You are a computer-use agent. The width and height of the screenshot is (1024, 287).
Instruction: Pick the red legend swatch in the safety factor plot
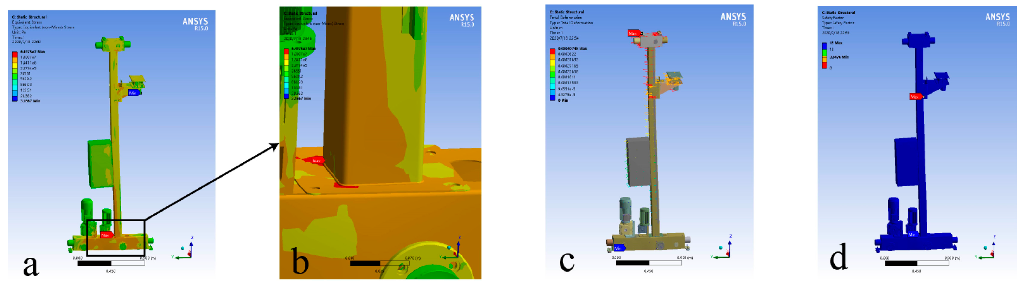(824, 65)
